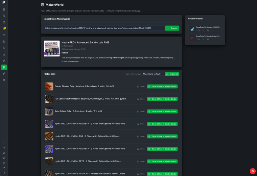Screen dimensions: 257x176
Task: Open the printer icon in the sidebar
Action: [4, 9]
